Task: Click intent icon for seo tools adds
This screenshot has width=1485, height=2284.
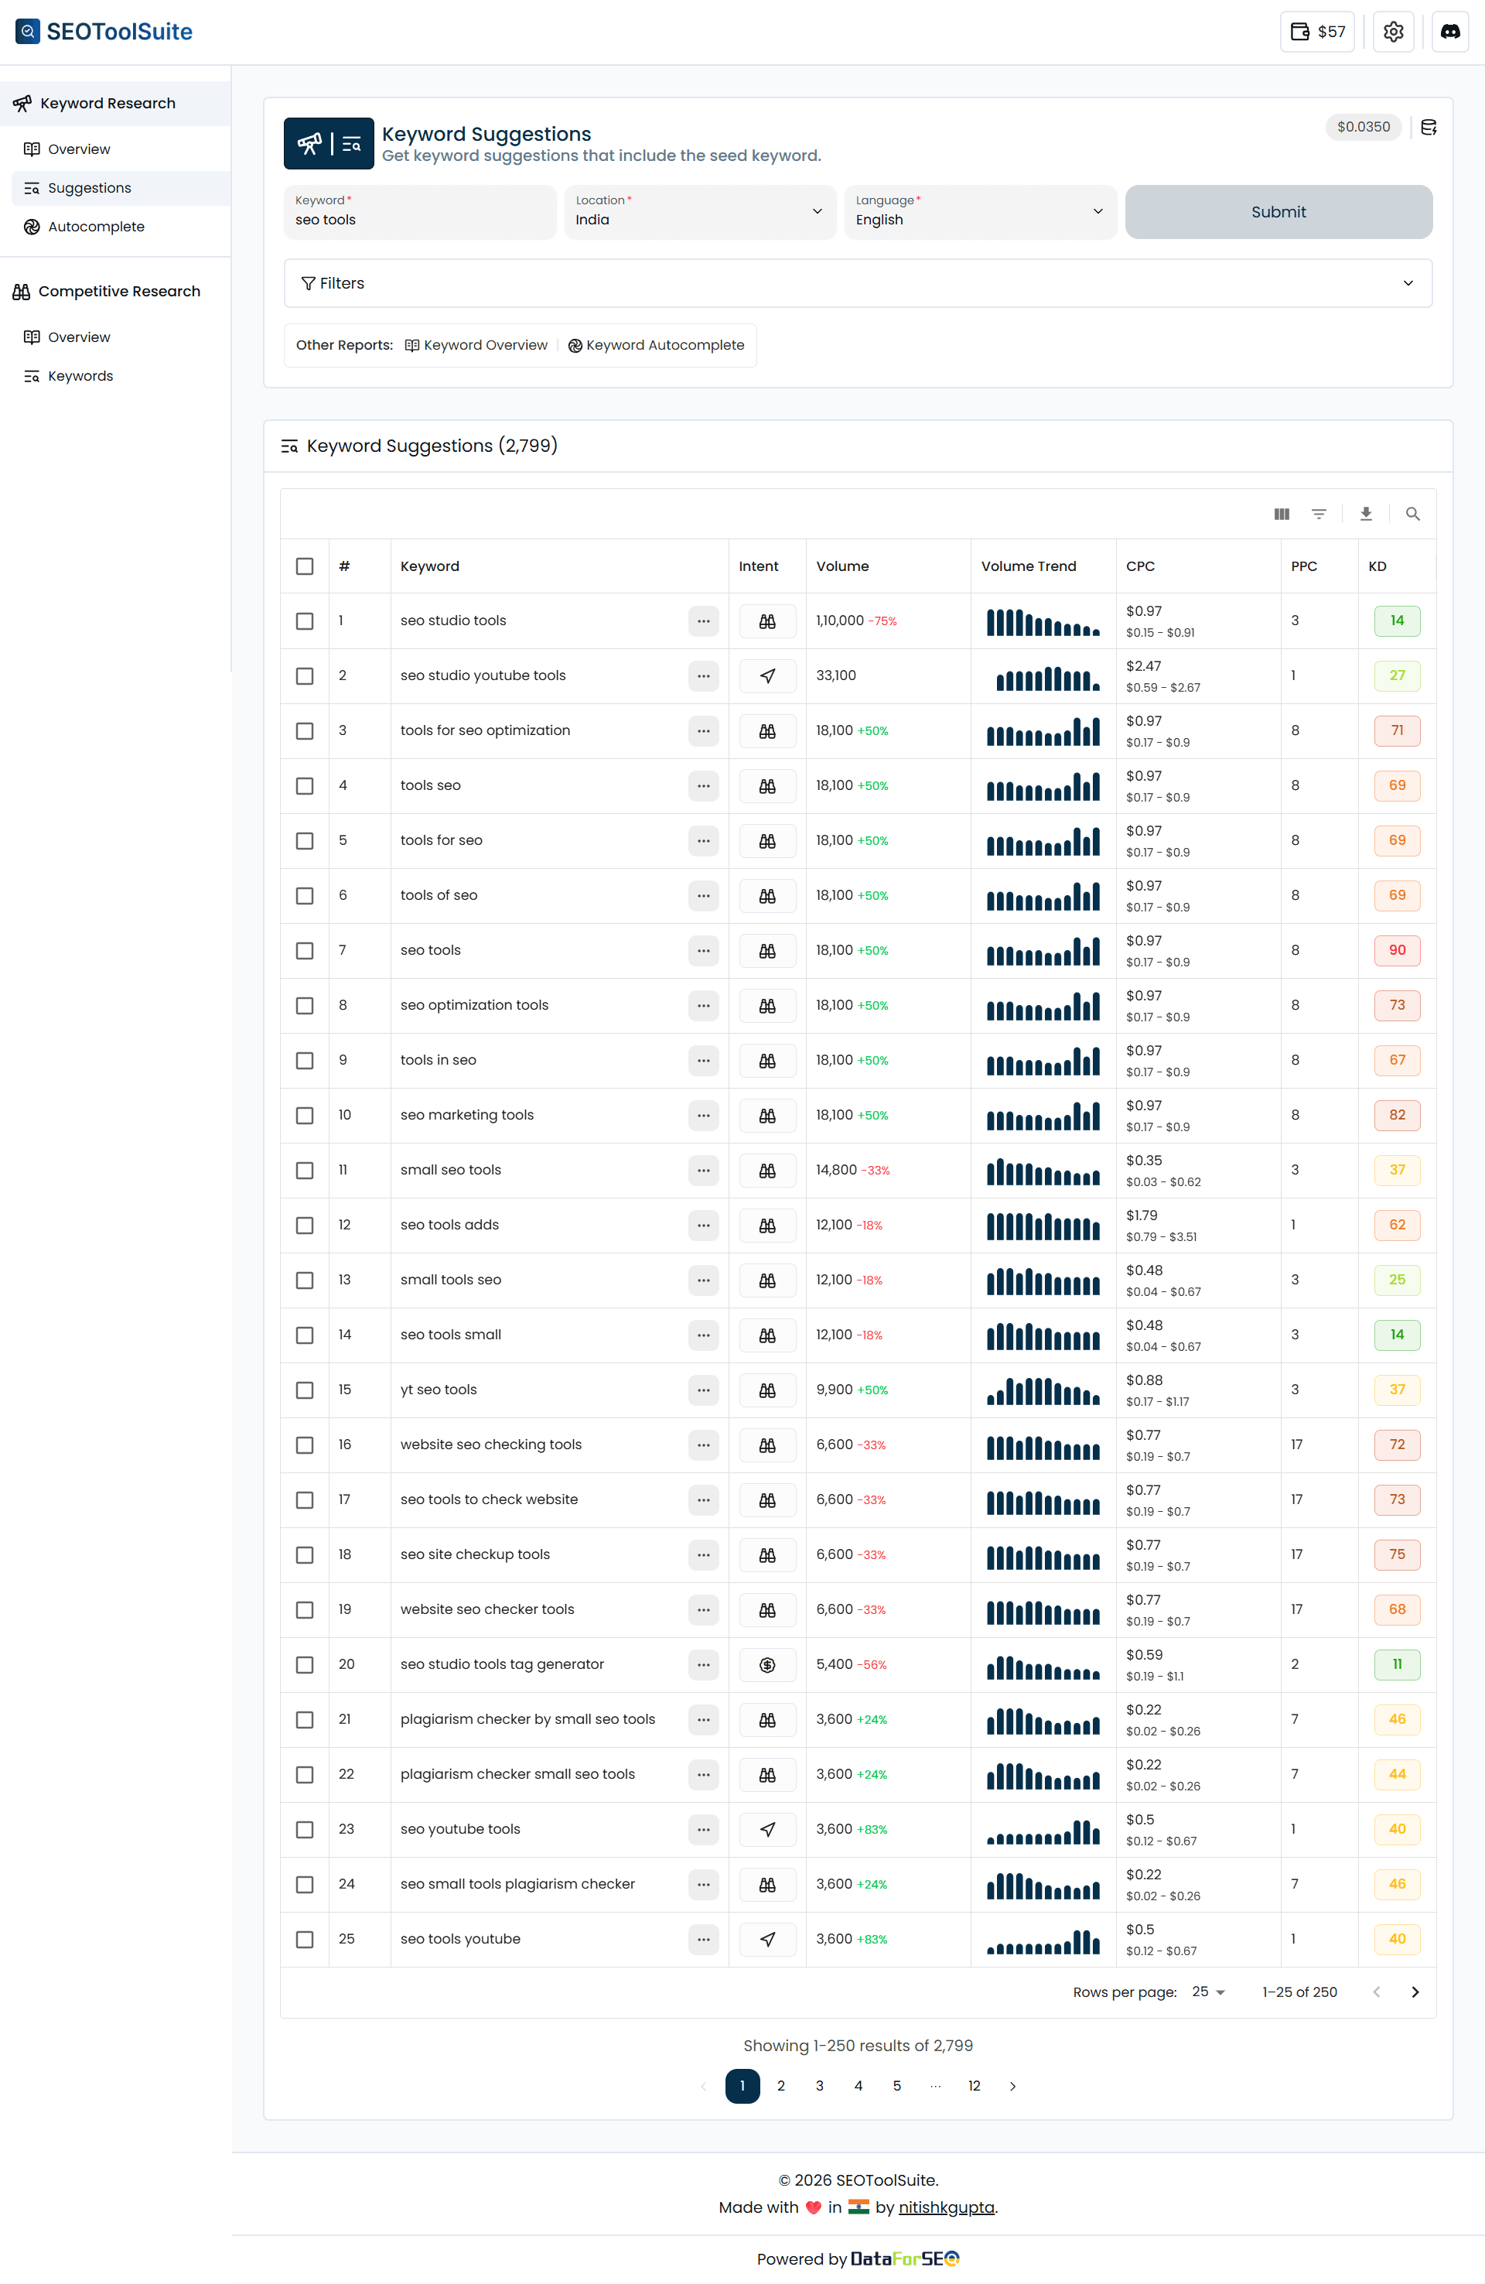Action: pyautogui.click(x=767, y=1225)
